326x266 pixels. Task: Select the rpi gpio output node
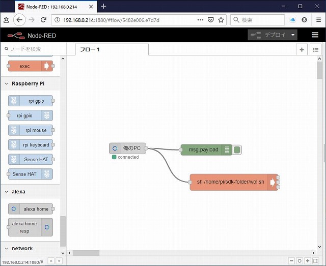[31, 115]
